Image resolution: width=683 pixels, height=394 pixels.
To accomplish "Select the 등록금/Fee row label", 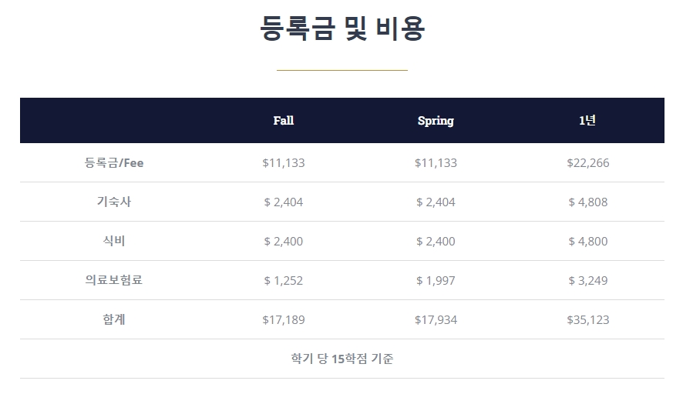I will tap(113, 162).
